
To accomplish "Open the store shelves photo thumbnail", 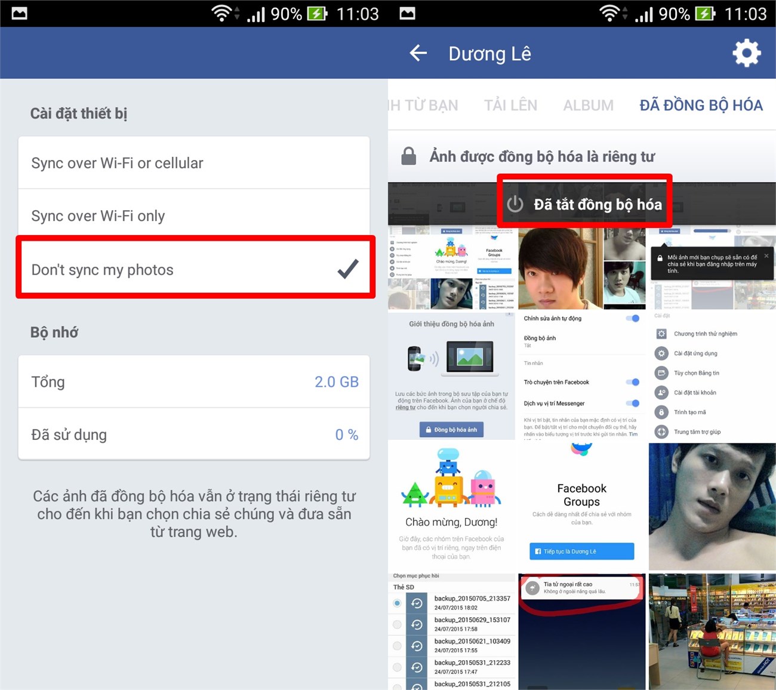I will (x=712, y=632).
